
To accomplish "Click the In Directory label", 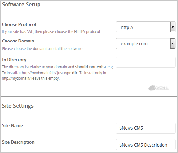I will [14, 60].
